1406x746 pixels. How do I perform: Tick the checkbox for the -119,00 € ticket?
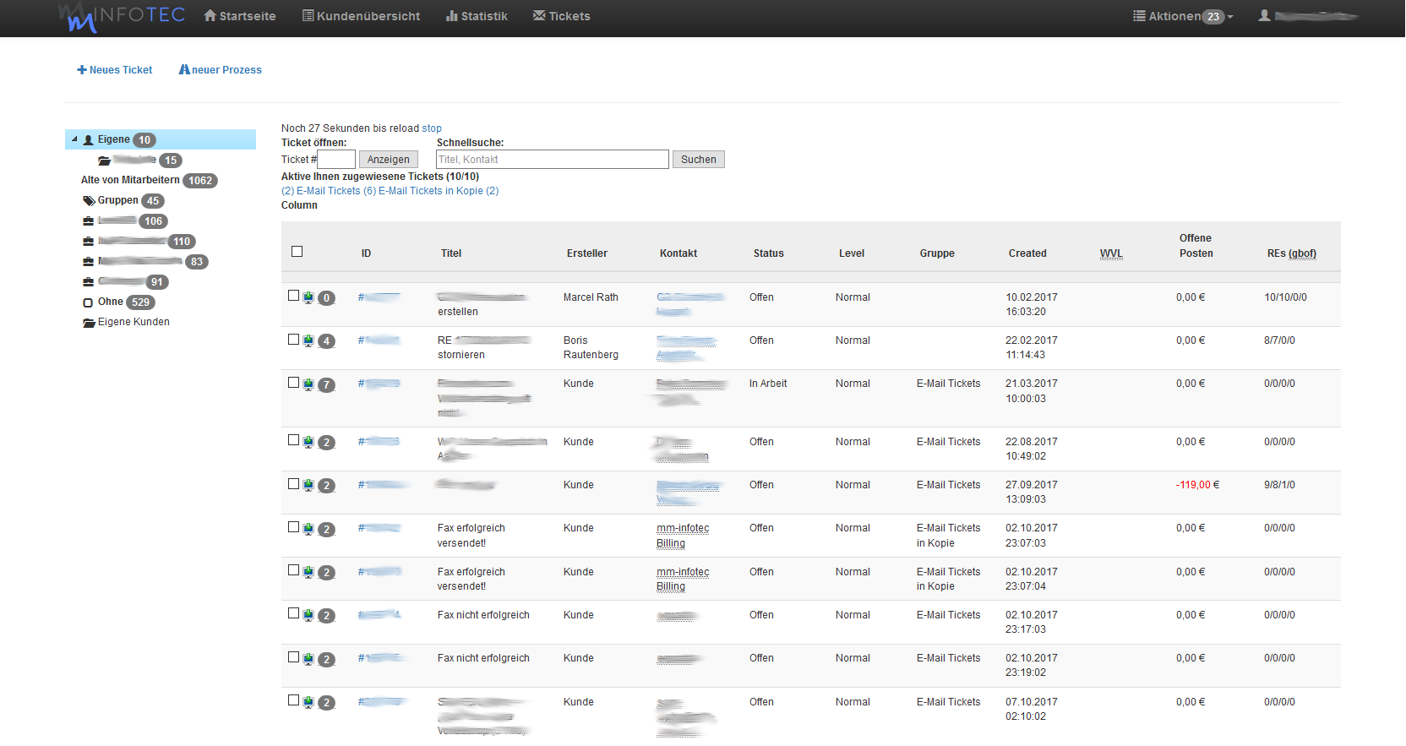point(293,483)
